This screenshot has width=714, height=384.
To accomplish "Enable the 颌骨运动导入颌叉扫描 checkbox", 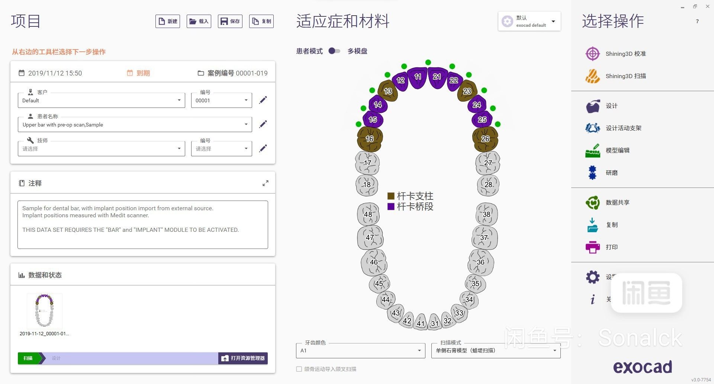I will pos(299,369).
